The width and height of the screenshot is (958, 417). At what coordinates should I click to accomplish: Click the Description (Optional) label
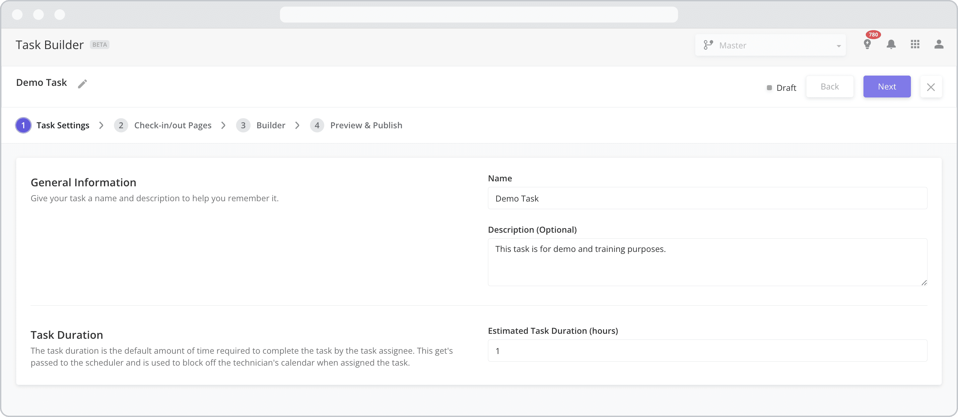(532, 230)
